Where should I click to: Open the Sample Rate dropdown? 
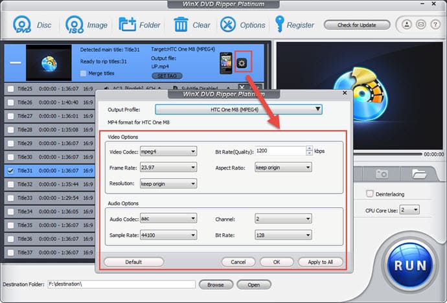pos(168,235)
